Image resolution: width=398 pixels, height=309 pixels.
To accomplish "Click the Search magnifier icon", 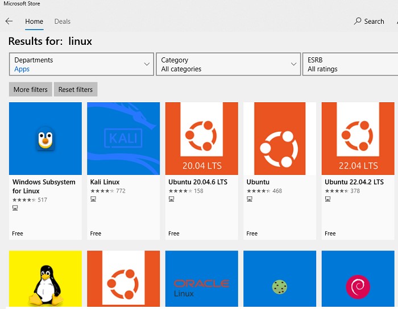I will [x=358, y=21].
